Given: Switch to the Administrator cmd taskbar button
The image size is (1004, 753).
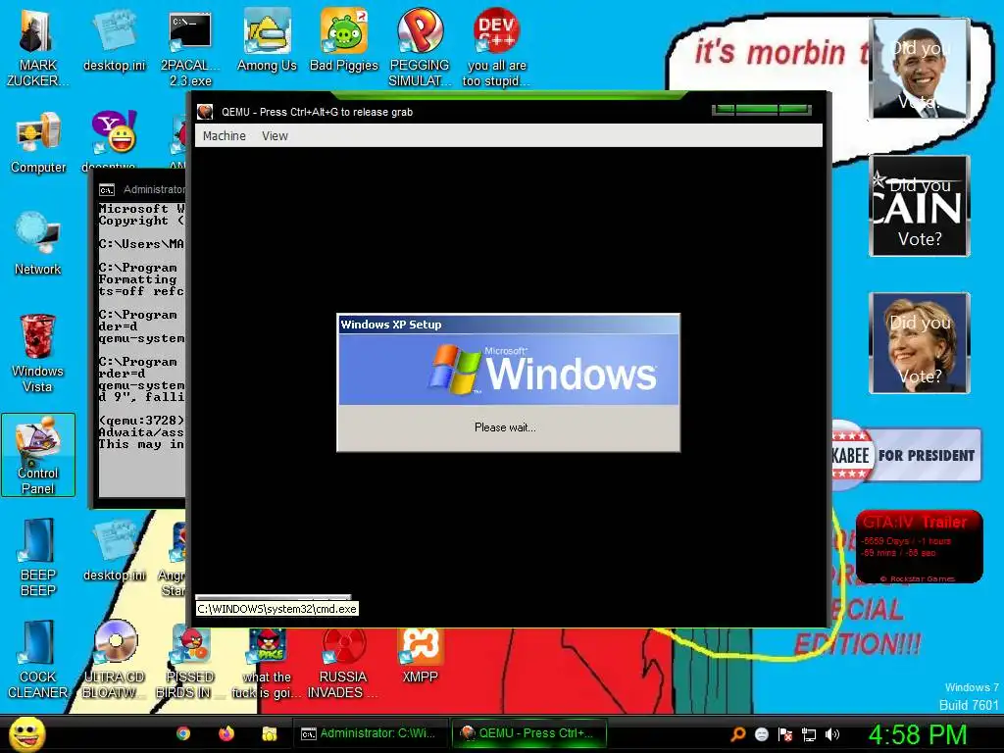Looking at the screenshot, I should coord(369,733).
